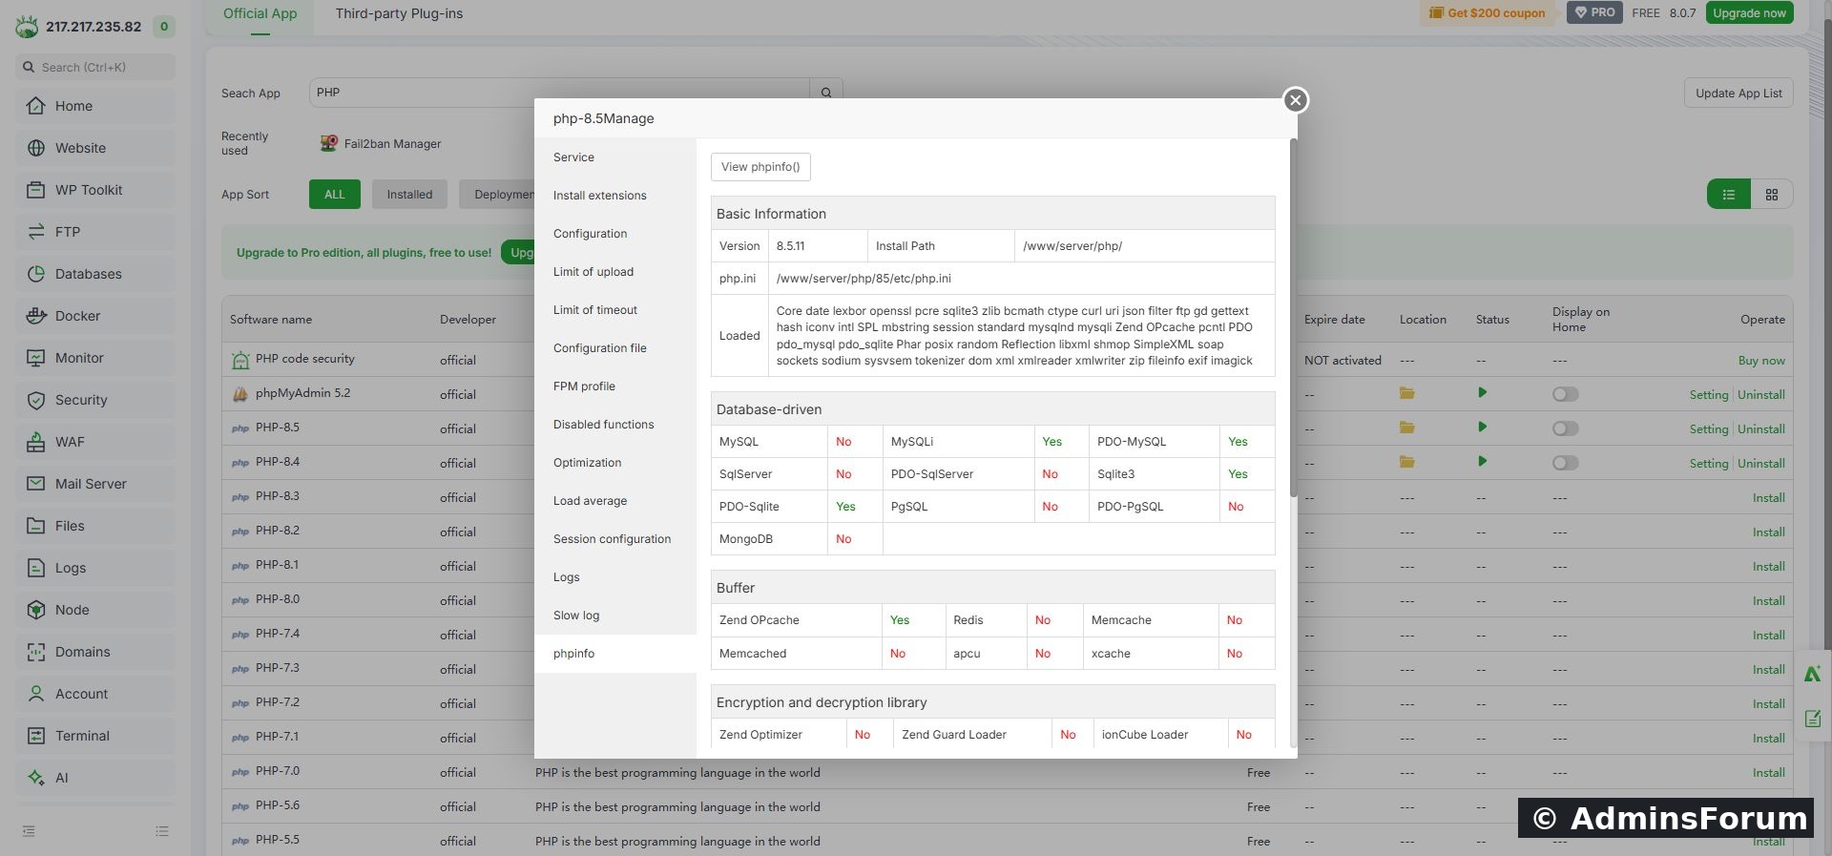Open the Docker icon
This screenshot has width=1832, height=856.
pos(36,316)
